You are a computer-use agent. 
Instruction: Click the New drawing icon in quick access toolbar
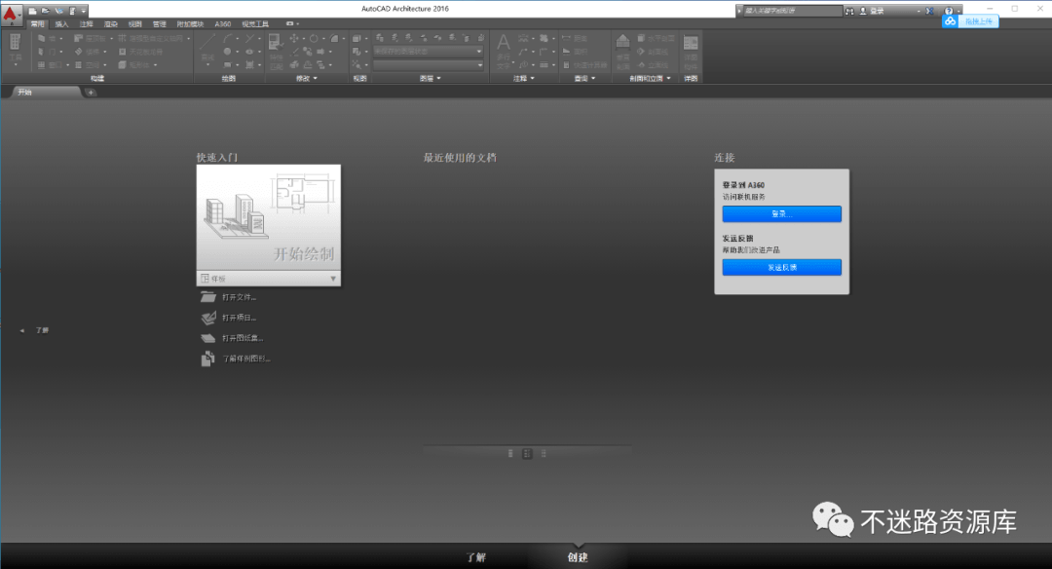[x=32, y=11]
